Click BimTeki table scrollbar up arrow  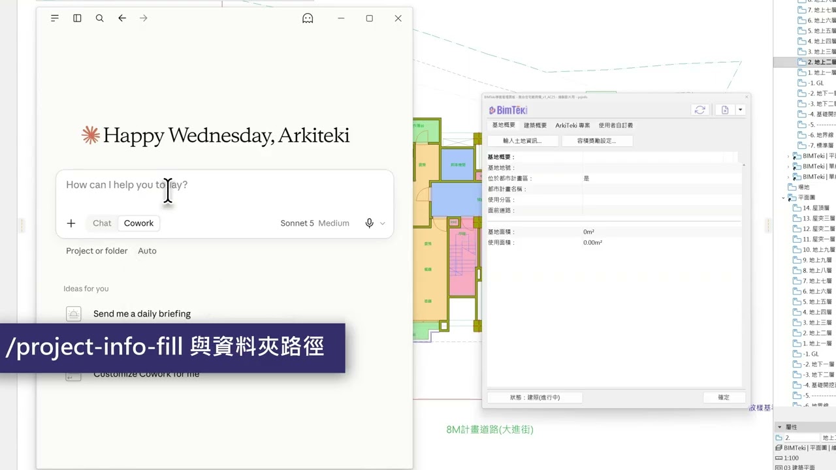click(x=744, y=166)
